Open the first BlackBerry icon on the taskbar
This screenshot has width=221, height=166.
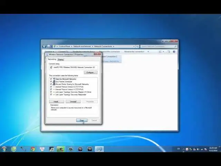coord(80,149)
